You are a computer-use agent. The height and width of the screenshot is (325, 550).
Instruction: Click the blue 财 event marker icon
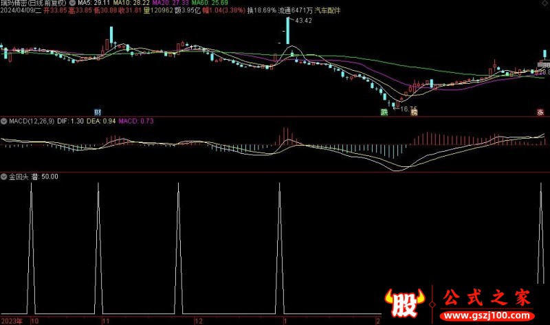[98, 112]
